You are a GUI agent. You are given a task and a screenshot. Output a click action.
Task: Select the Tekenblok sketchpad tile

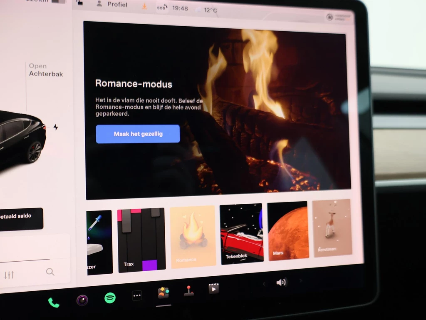[241, 233]
